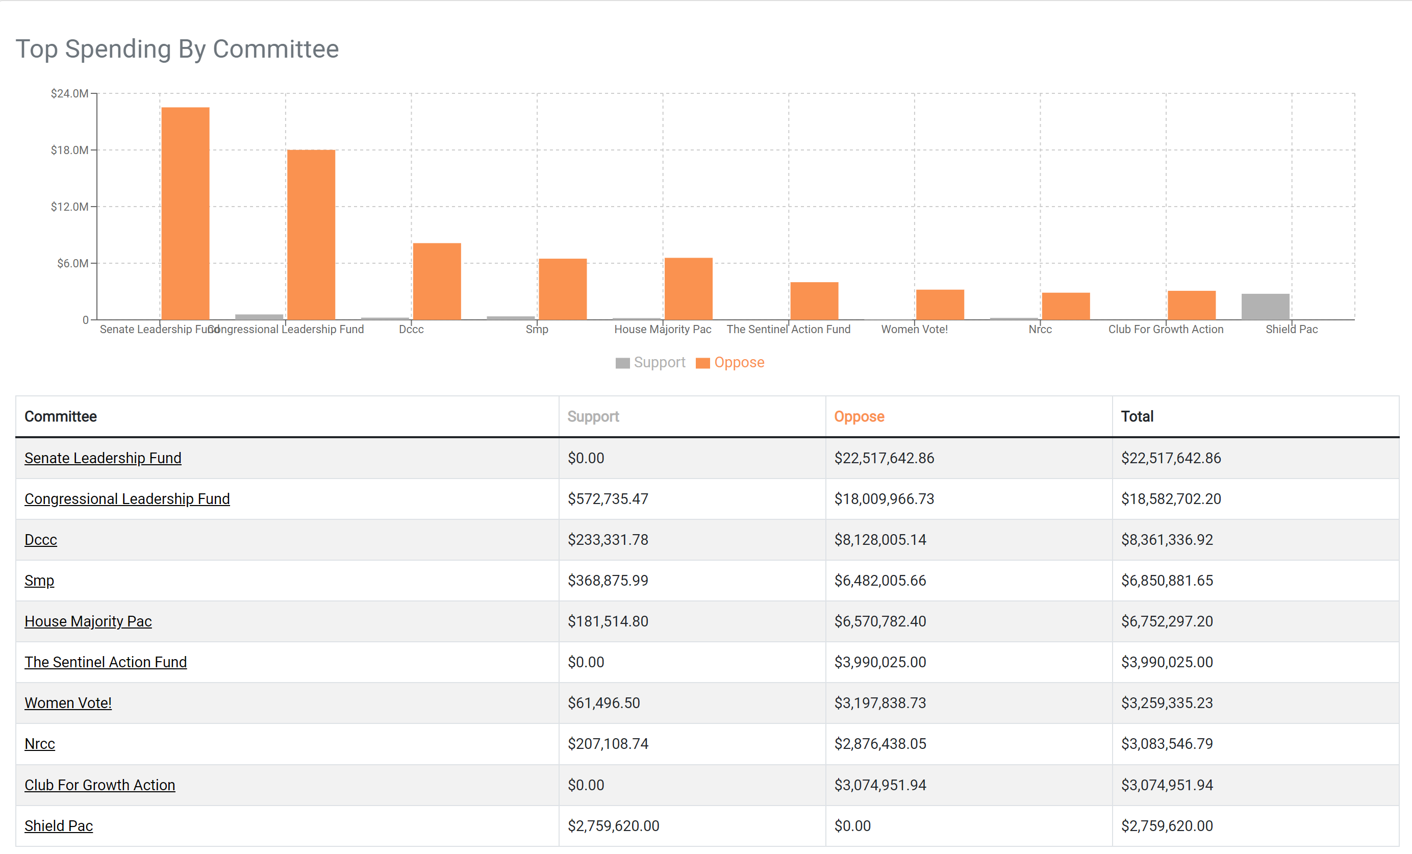This screenshot has height=854, width=1412.
Task: Open the Senate Leadership Fund link
Action: [103, 458]
